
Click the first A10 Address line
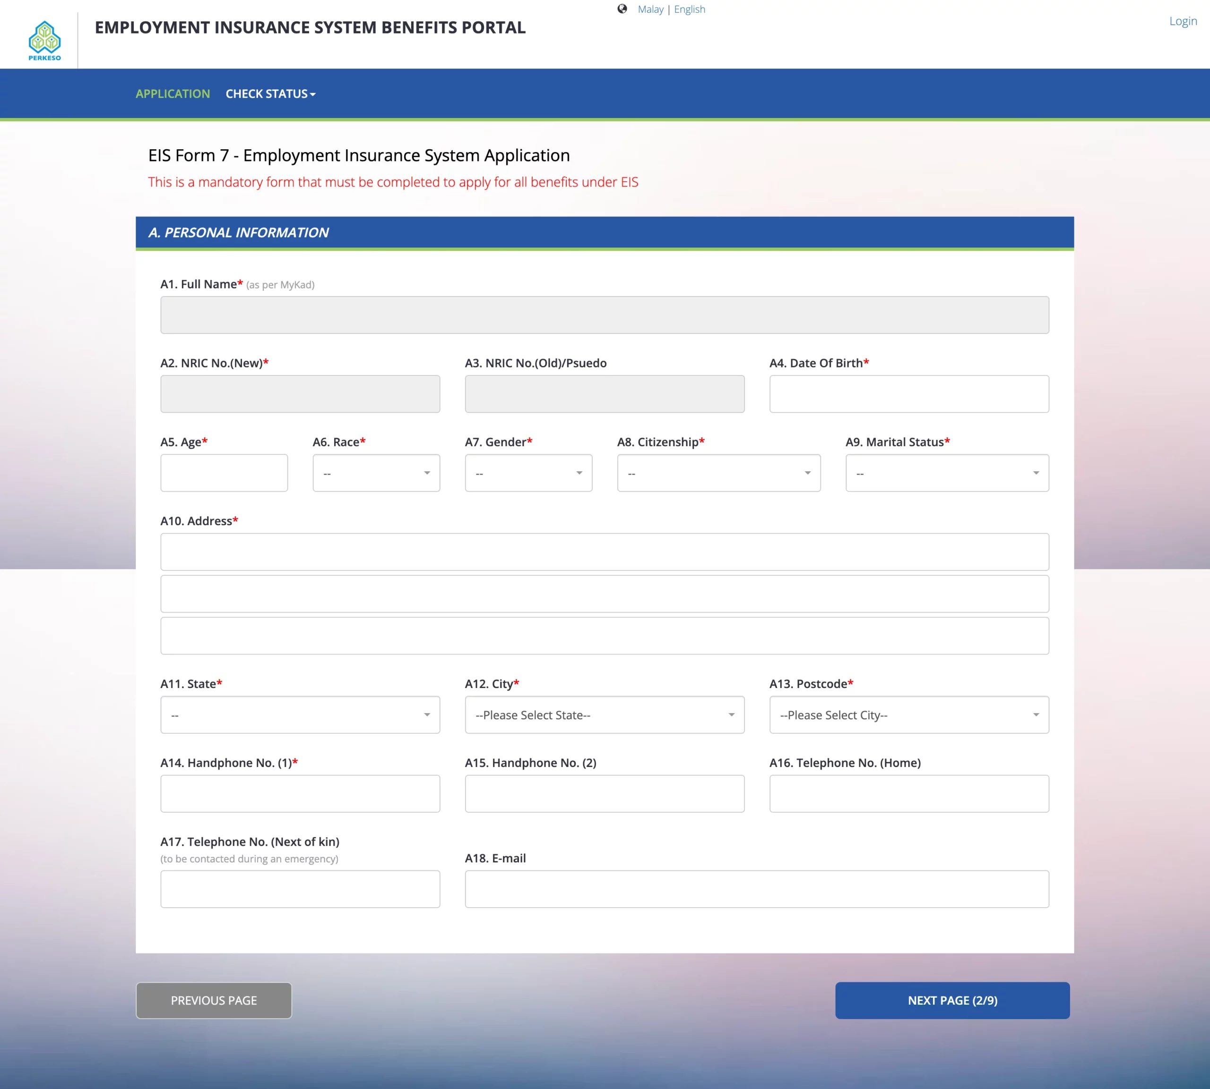coord(604,552)
